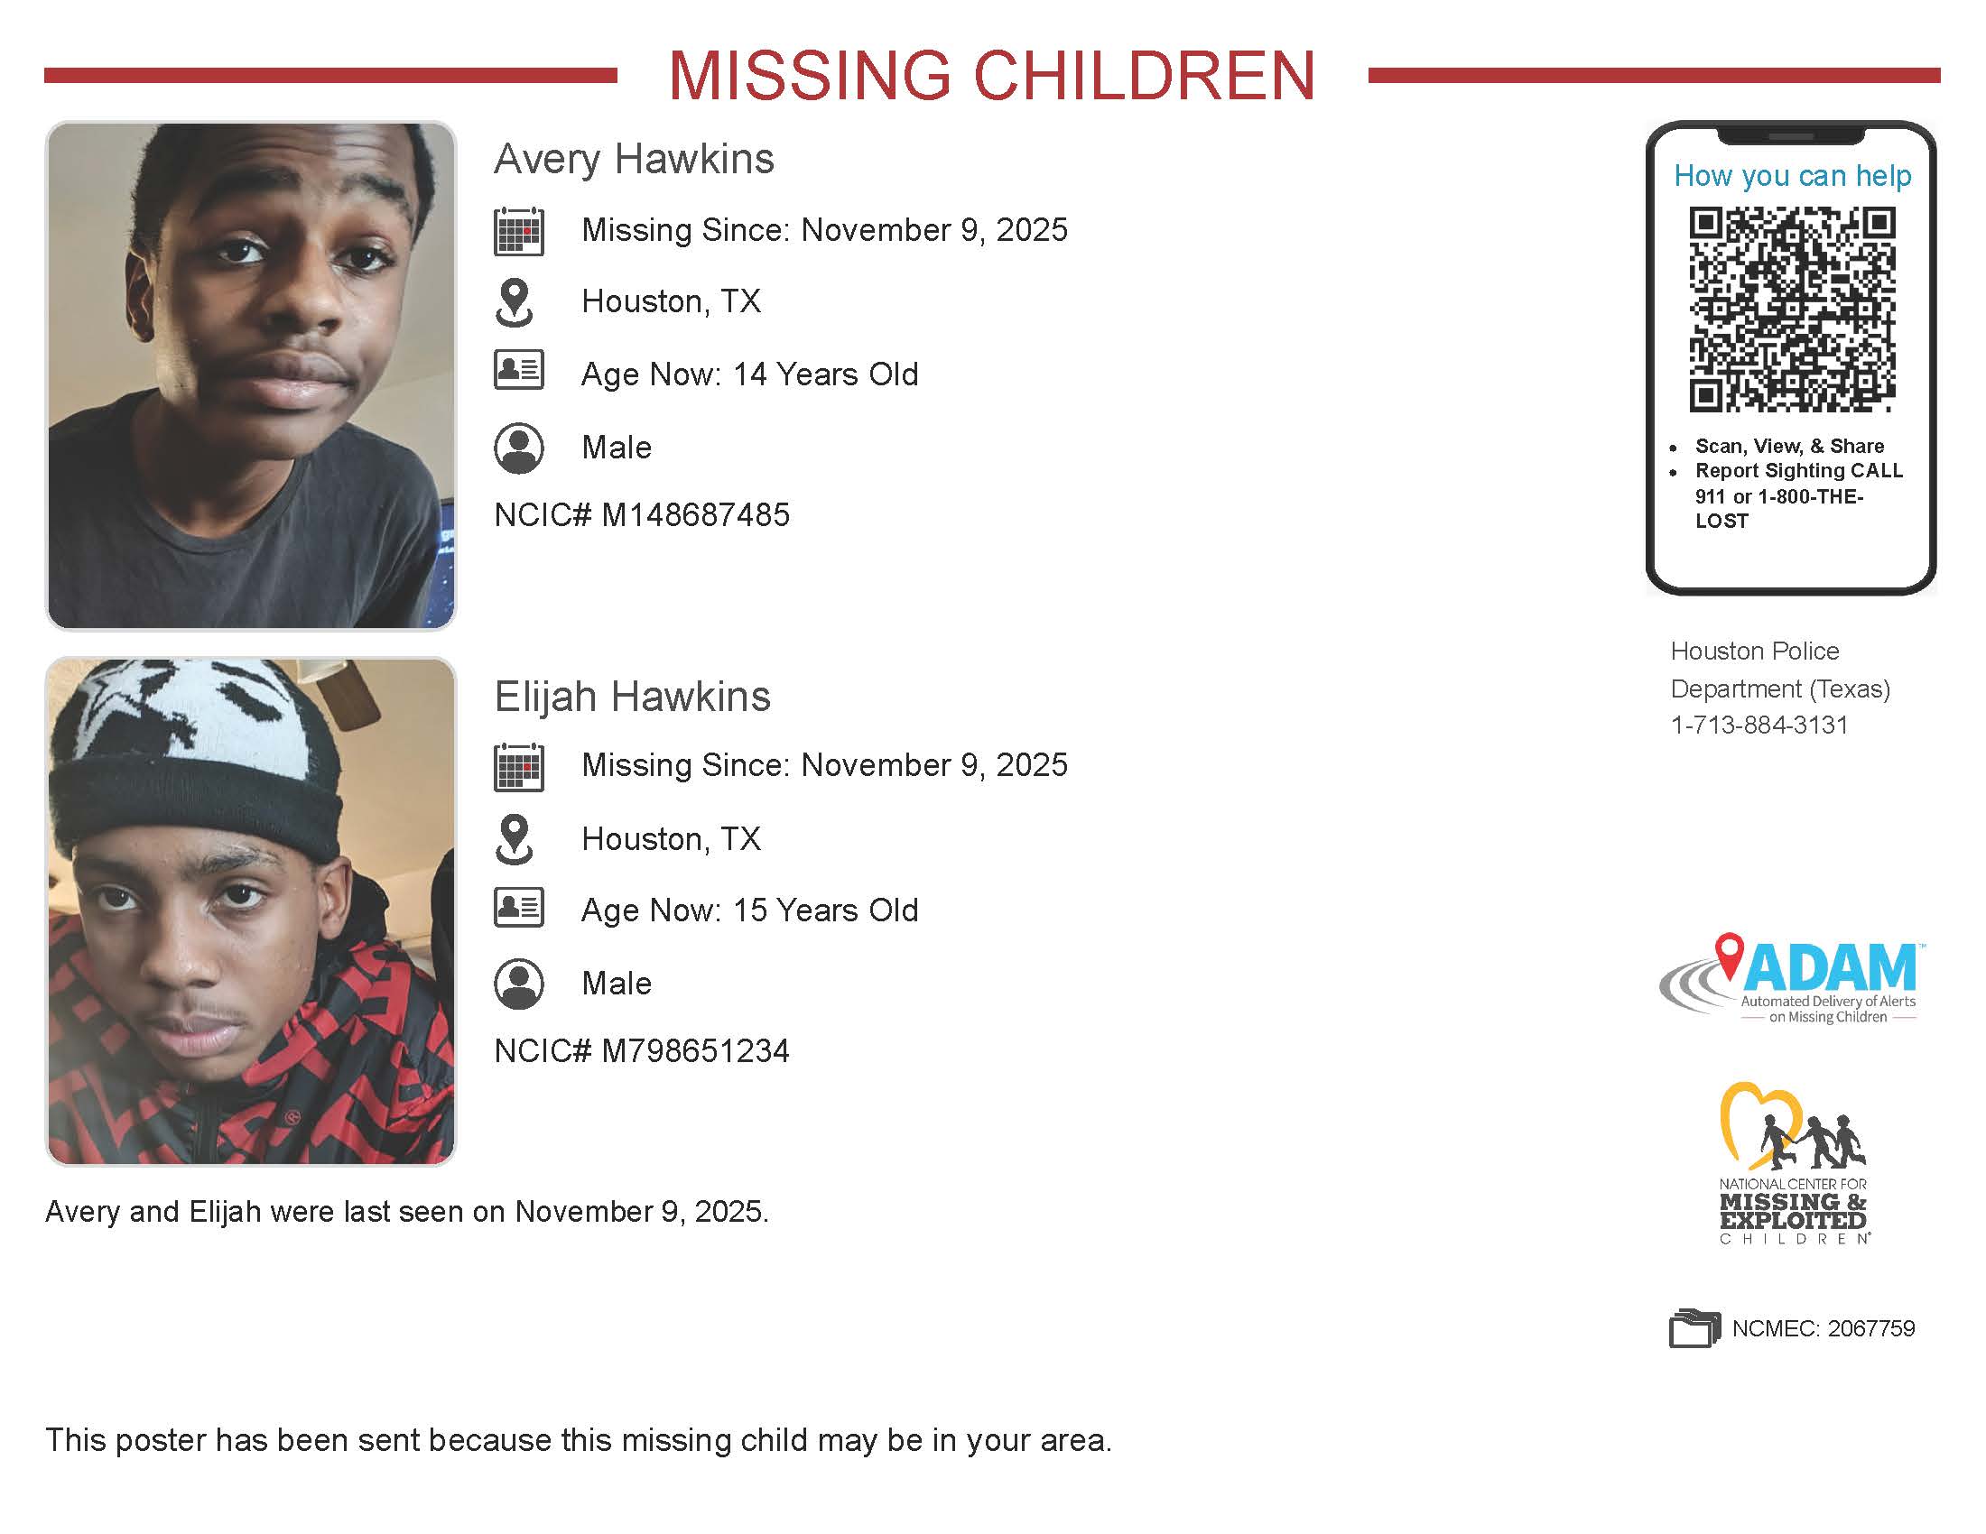Open Elijah Hawkins' photo

click(x=251, y=911)
